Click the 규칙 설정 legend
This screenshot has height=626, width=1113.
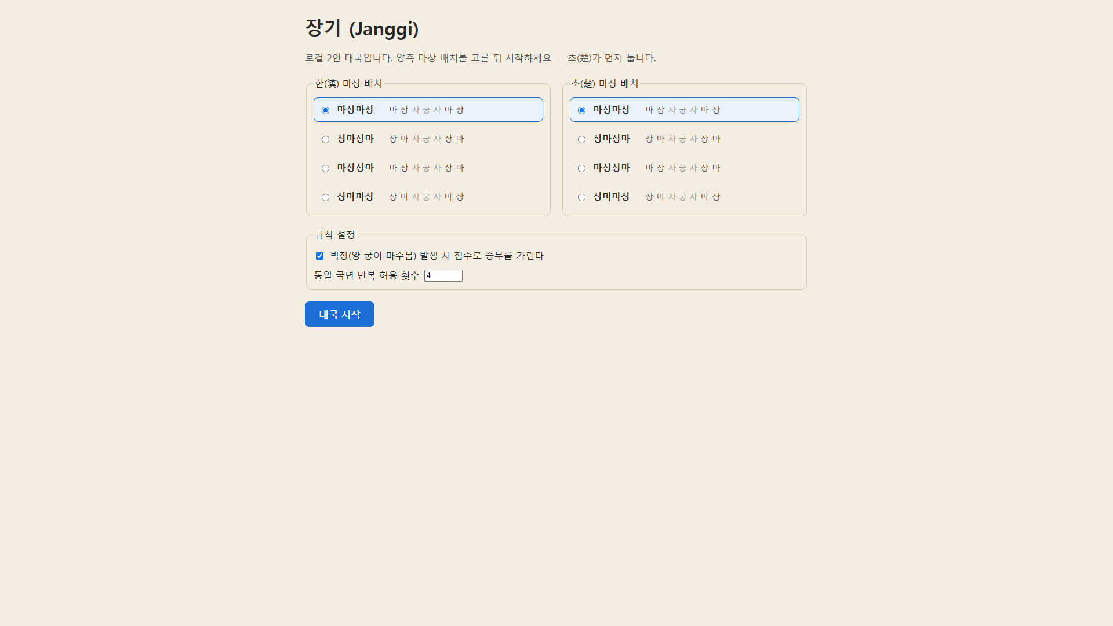tap(335, 235)
